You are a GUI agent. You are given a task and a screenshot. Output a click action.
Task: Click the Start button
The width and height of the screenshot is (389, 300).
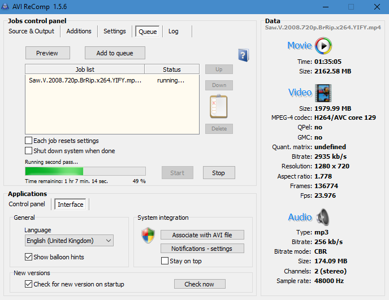click(x=178, y=173)
